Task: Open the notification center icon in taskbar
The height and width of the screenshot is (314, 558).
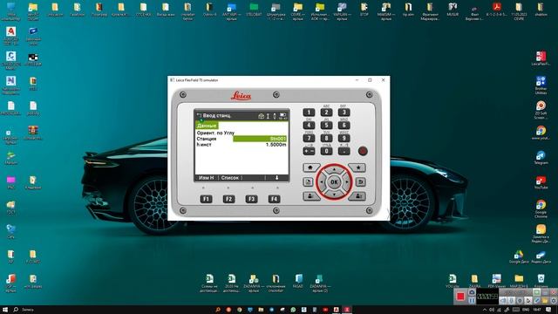Action: tap(548, 310)
